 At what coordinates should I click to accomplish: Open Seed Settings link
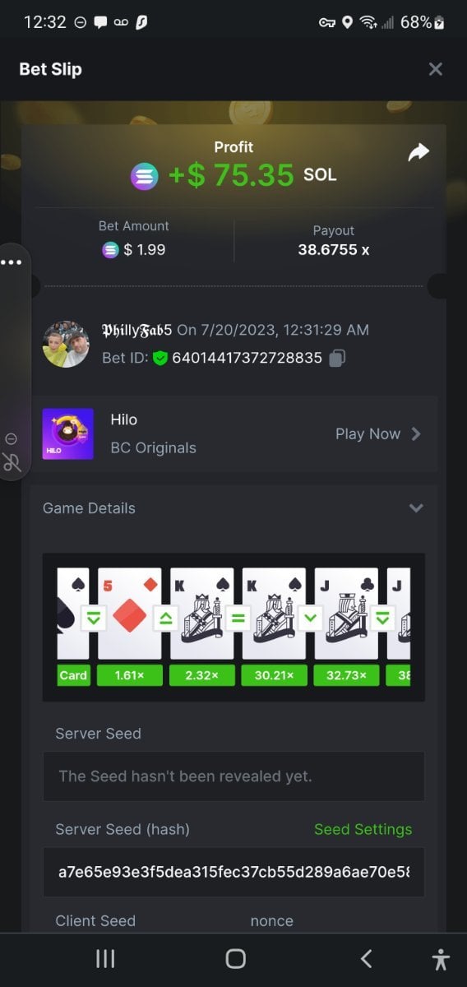point(363,829)
